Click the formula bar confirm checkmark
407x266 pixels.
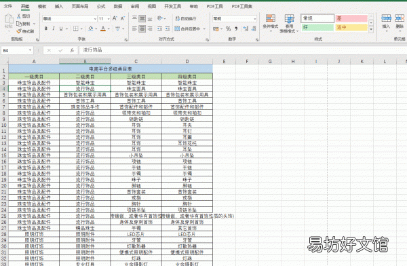tap(60, 50)
